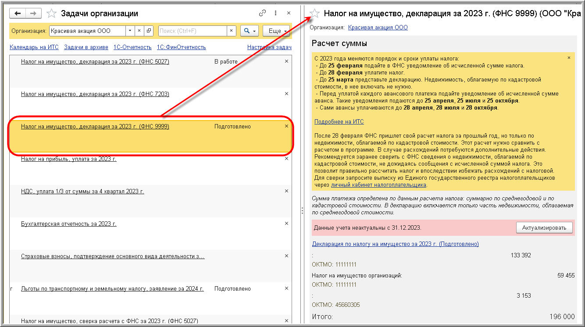Open Льготы по транспортному и земельному налогу task
The width and height of the screenshot is (585, 327).
click(x=112, y=289)
